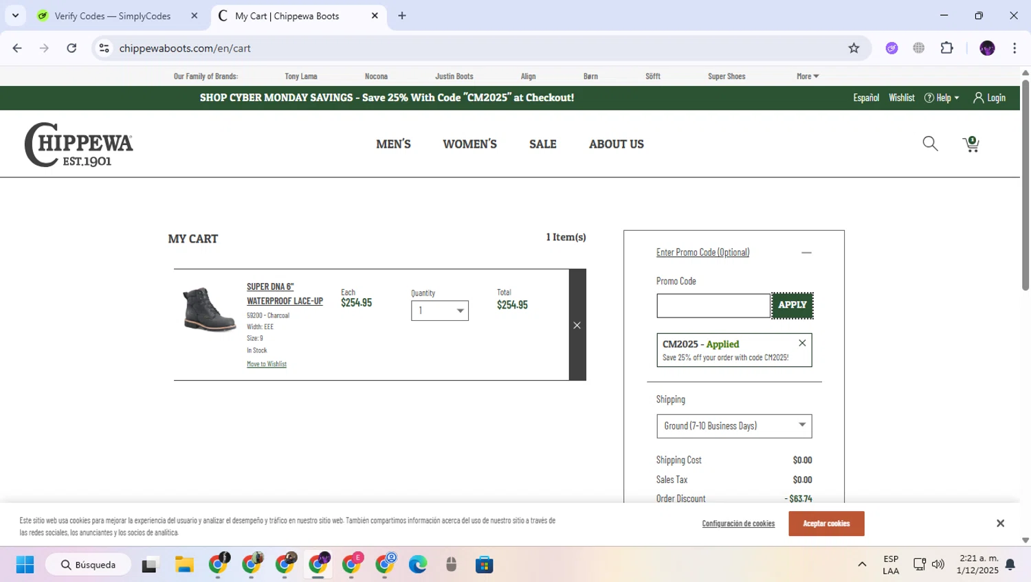Reload the page
Screen dimensions: 1031x582
(x=71, y=48)
